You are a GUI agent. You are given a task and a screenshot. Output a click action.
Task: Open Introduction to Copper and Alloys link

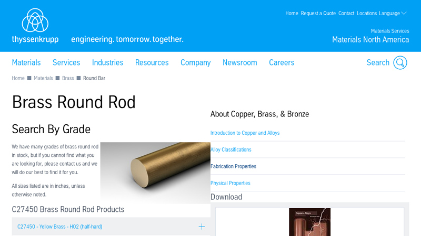(245, 133)
